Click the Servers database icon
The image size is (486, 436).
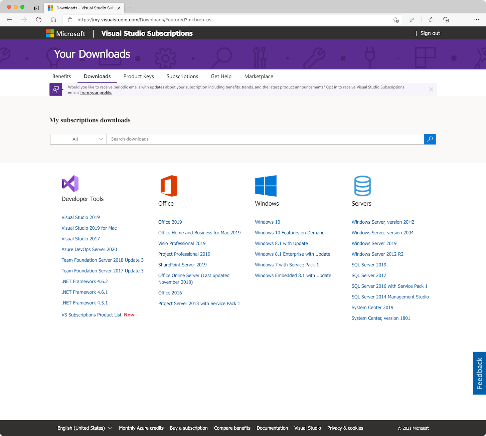click(362, 186)
